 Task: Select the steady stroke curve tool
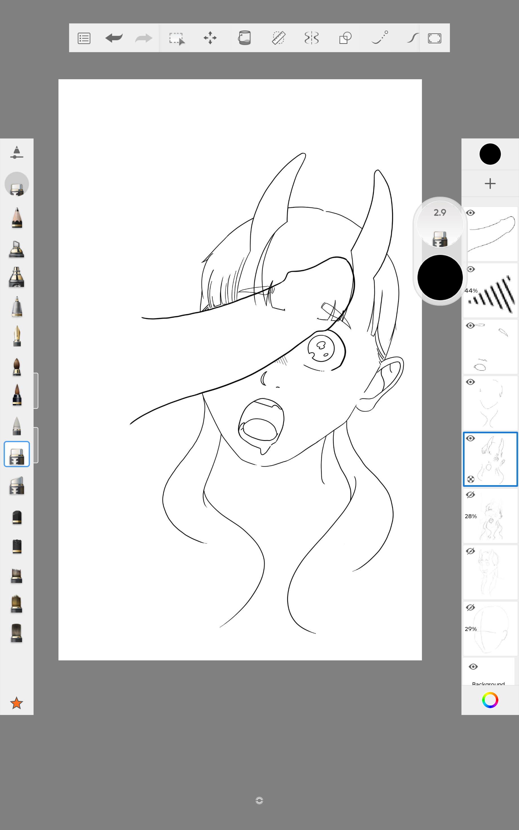coord(413,38)
